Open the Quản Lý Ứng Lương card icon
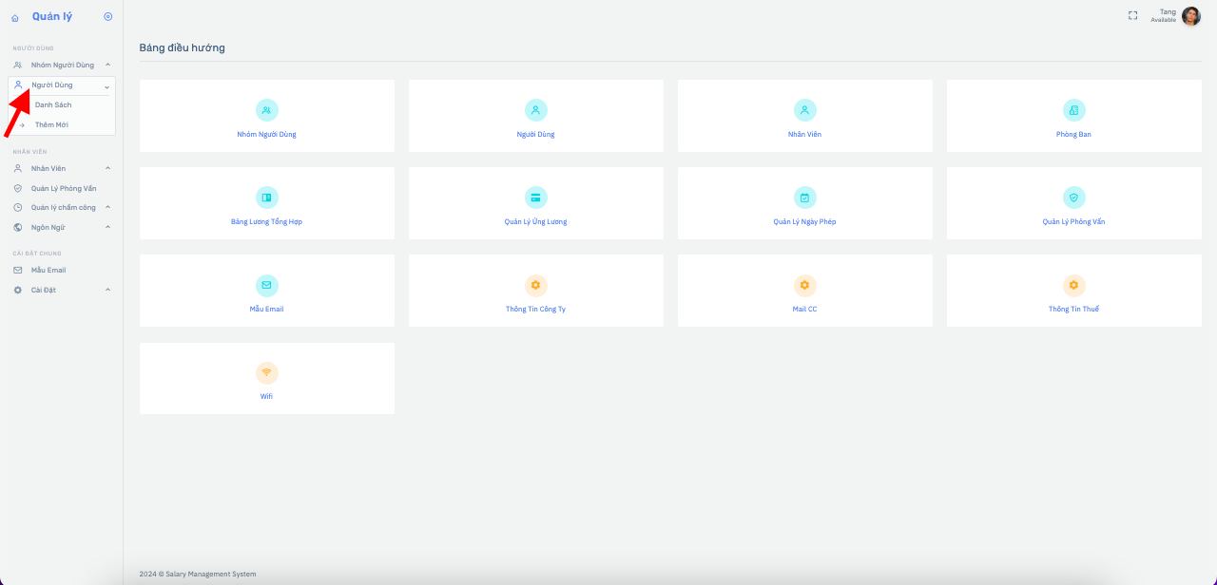This screenshot has height=585, width=1217. (536, 198)
